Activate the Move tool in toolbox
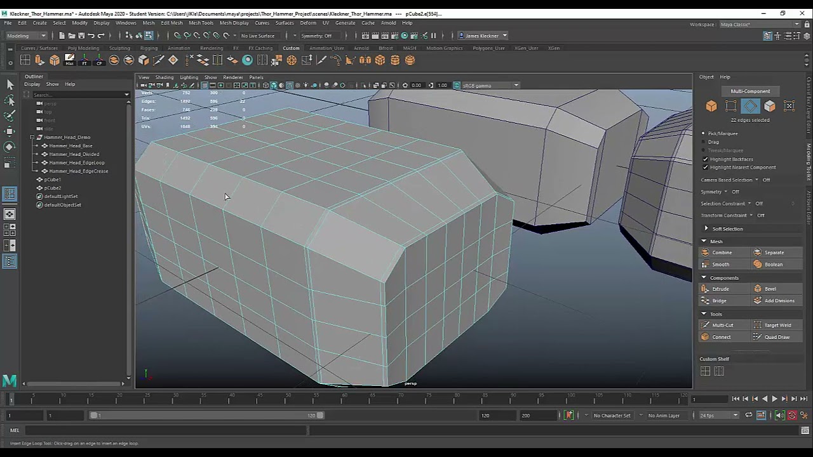The height and width of the screenshot is (457, 813). click(10, 131)
